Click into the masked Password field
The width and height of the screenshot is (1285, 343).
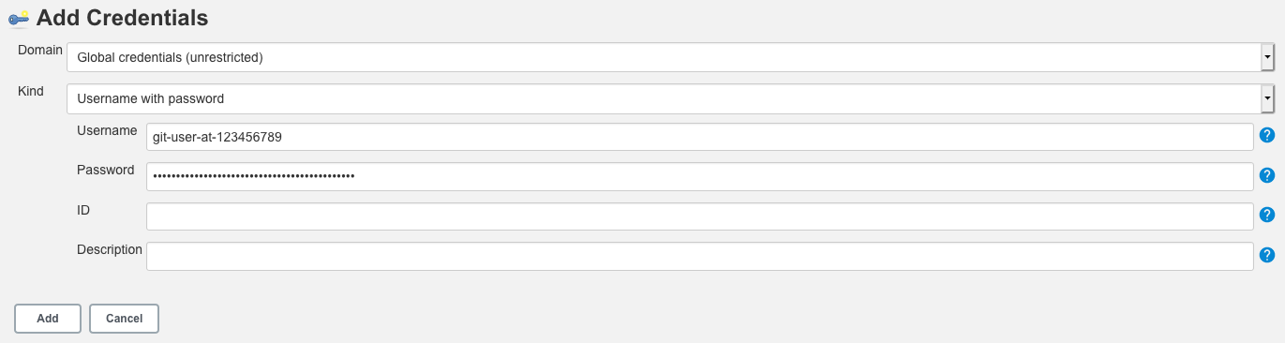click(x=700, y=176)
